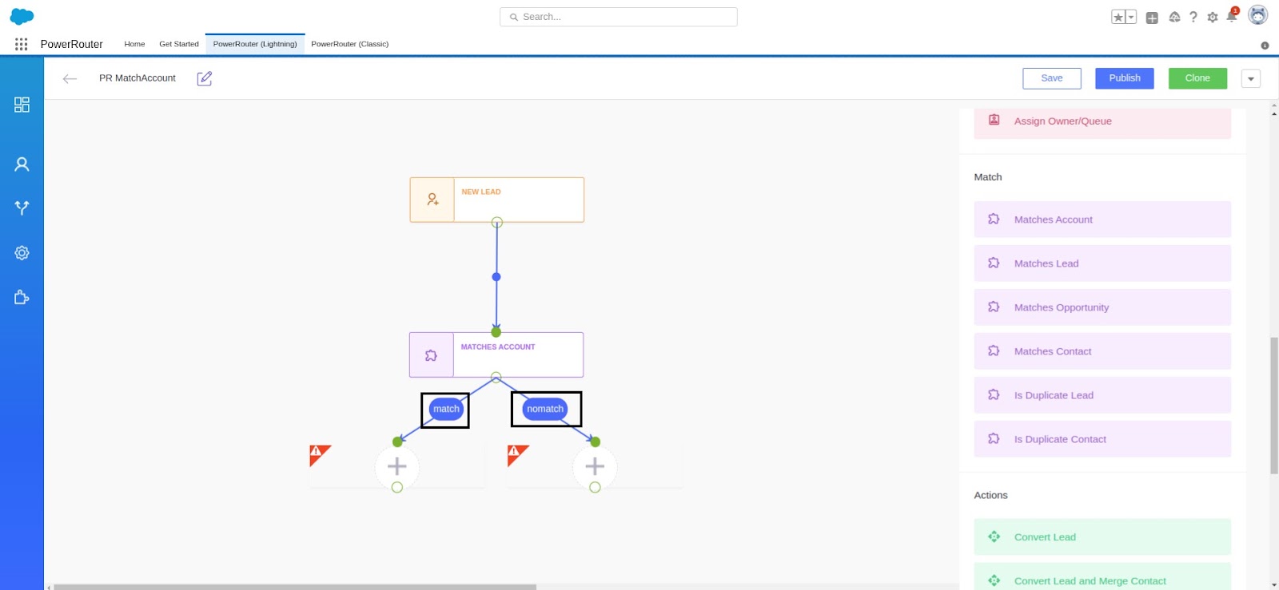This screenshot has height=590, width=1279.
Task: Add a step under the match branch
Action: point(397,466)
